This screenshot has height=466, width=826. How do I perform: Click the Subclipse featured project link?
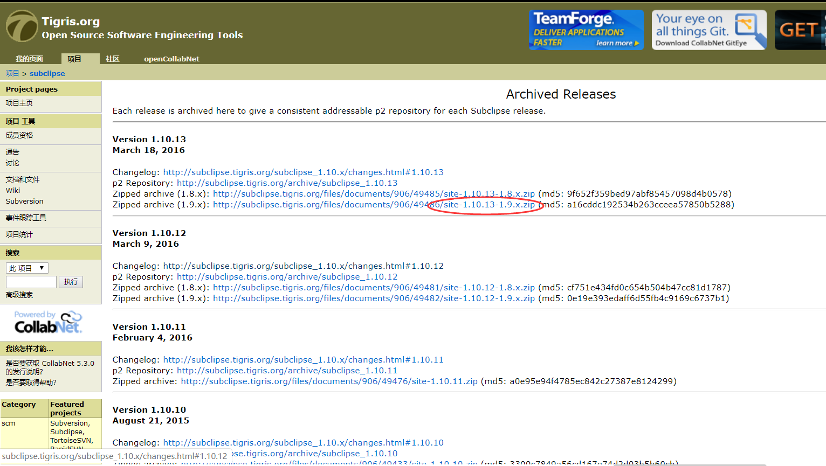pyautogui.click(x=67, y=432)
